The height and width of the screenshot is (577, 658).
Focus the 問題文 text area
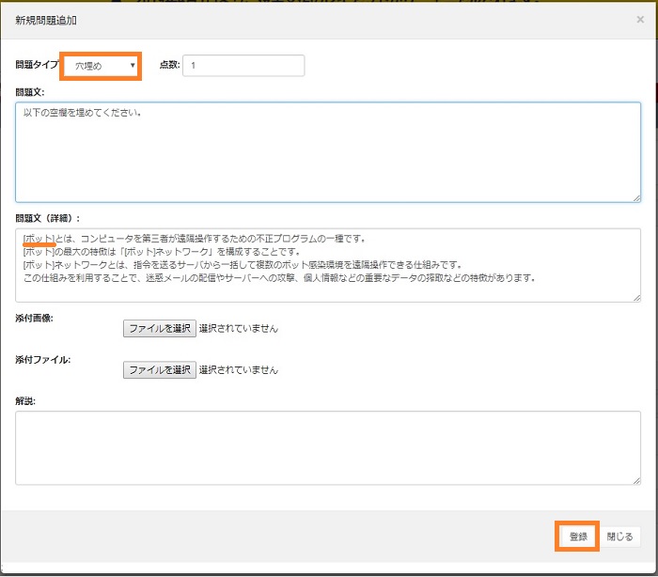coord(328,152)
